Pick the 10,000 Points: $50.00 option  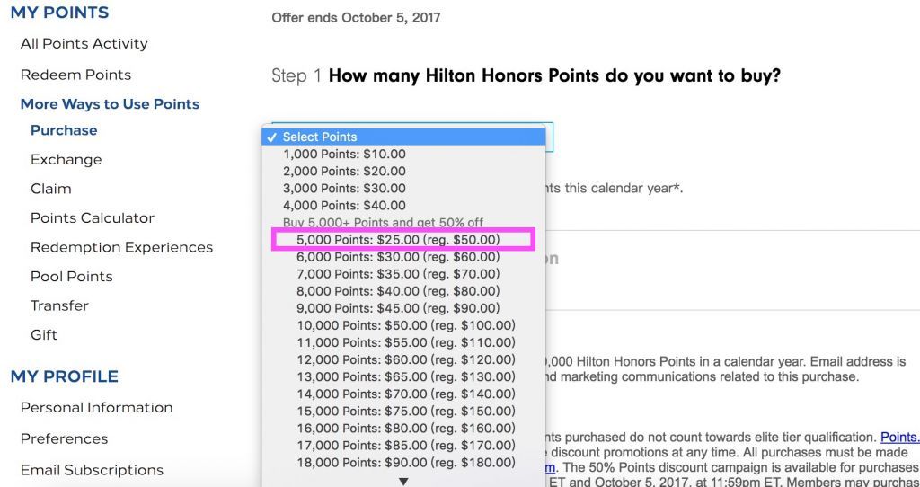click(403, 325)
